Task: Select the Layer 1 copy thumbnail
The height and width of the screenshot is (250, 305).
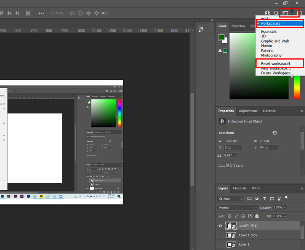Action: [231, 235]
